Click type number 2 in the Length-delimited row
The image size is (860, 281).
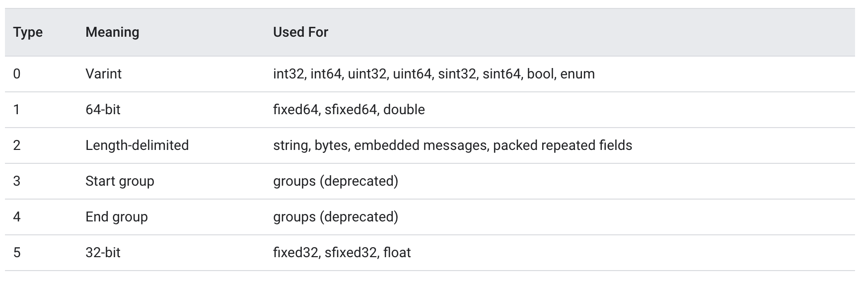click(17, 145)
